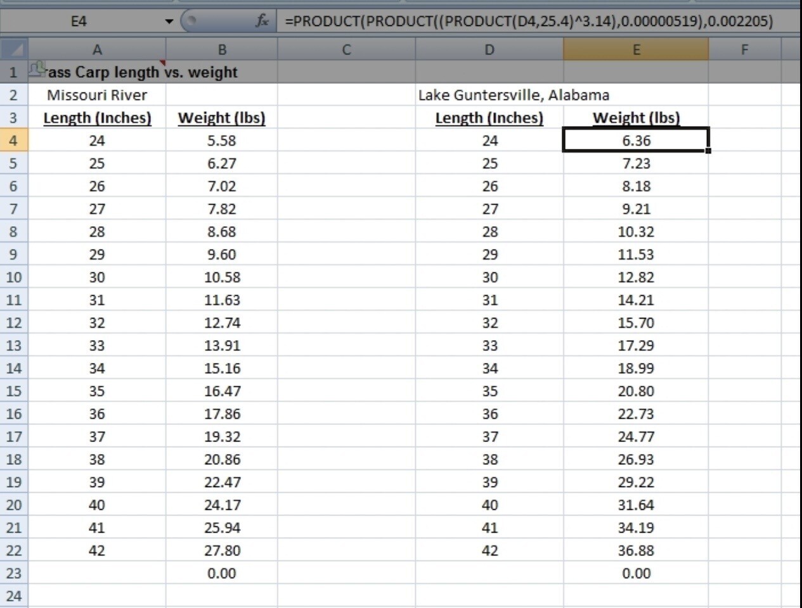This screenshot has width=802, height=608.
Task: Select column F header
Action: (745, 49)
